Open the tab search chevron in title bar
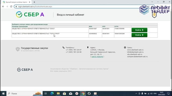 [x=152, y=2]
